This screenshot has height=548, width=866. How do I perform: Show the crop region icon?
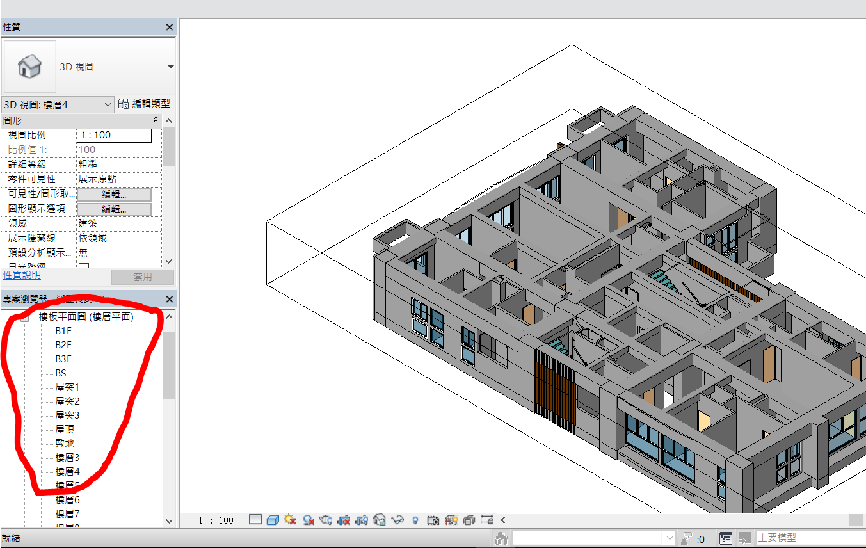[362, 520]
